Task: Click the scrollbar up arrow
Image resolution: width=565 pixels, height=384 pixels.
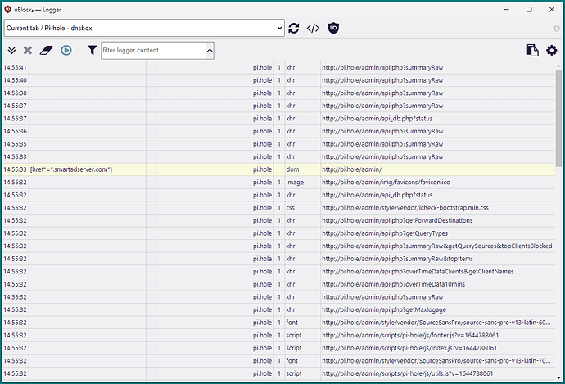Action: click(558, 66)
